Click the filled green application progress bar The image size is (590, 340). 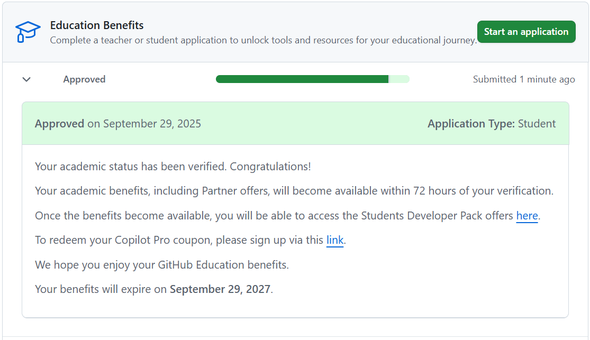[302, 79]
